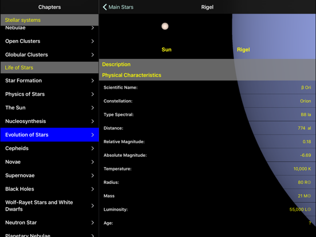Expand the Cepheids chevron

93,148
